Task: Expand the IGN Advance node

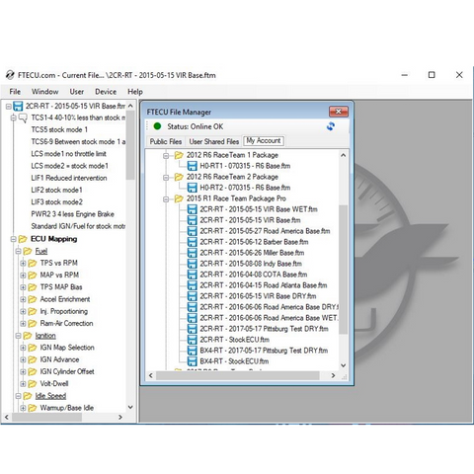Action: (23, 359)
